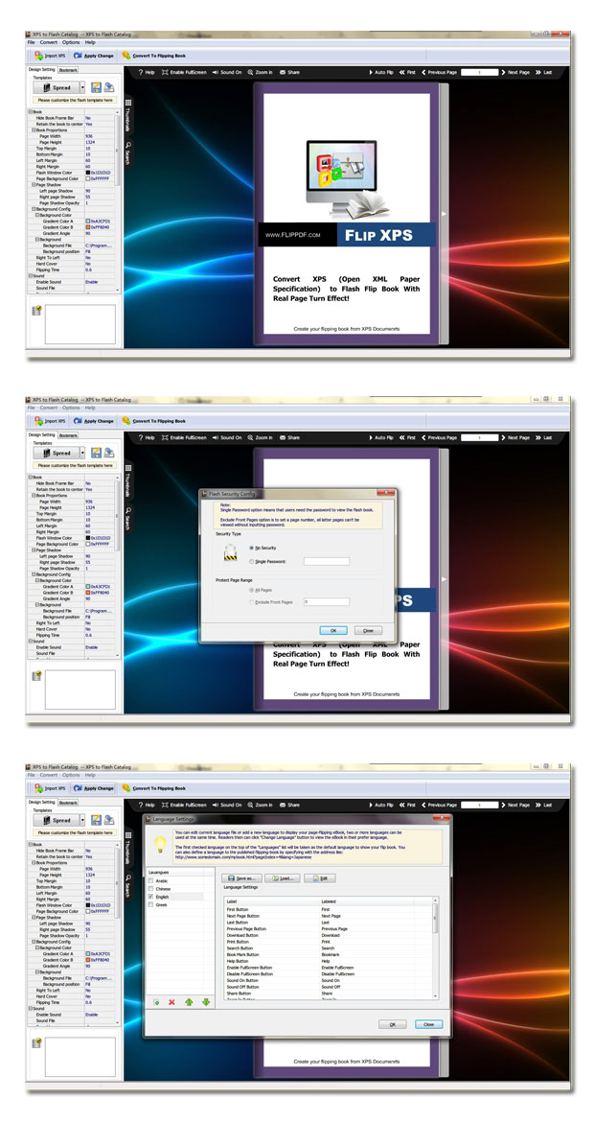The image size is (594, 1122).
Task: Click Import XPS in the window without a dialog
Action: point(50,55)
